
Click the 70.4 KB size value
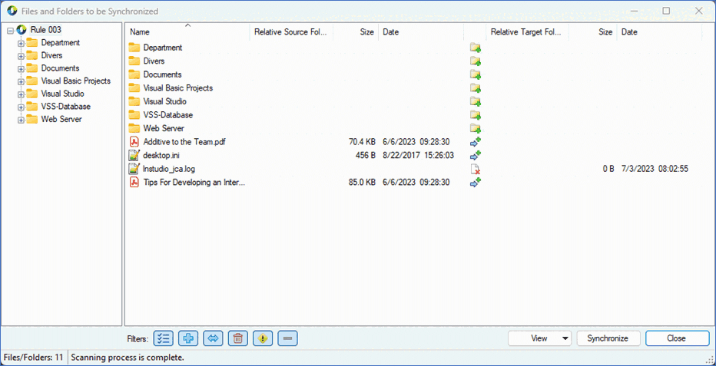click(x=362, y=142)
